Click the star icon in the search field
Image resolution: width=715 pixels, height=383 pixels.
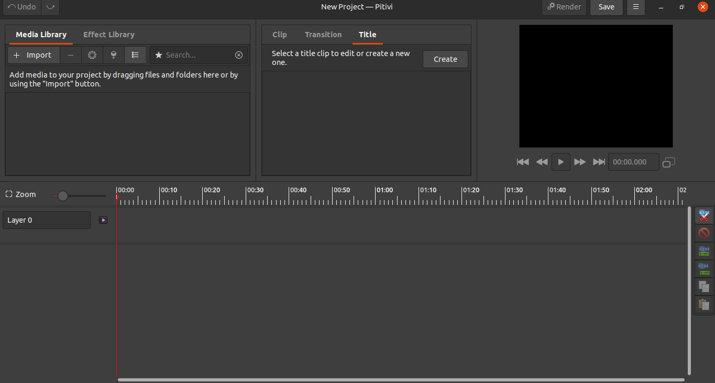tap(159, 55)
